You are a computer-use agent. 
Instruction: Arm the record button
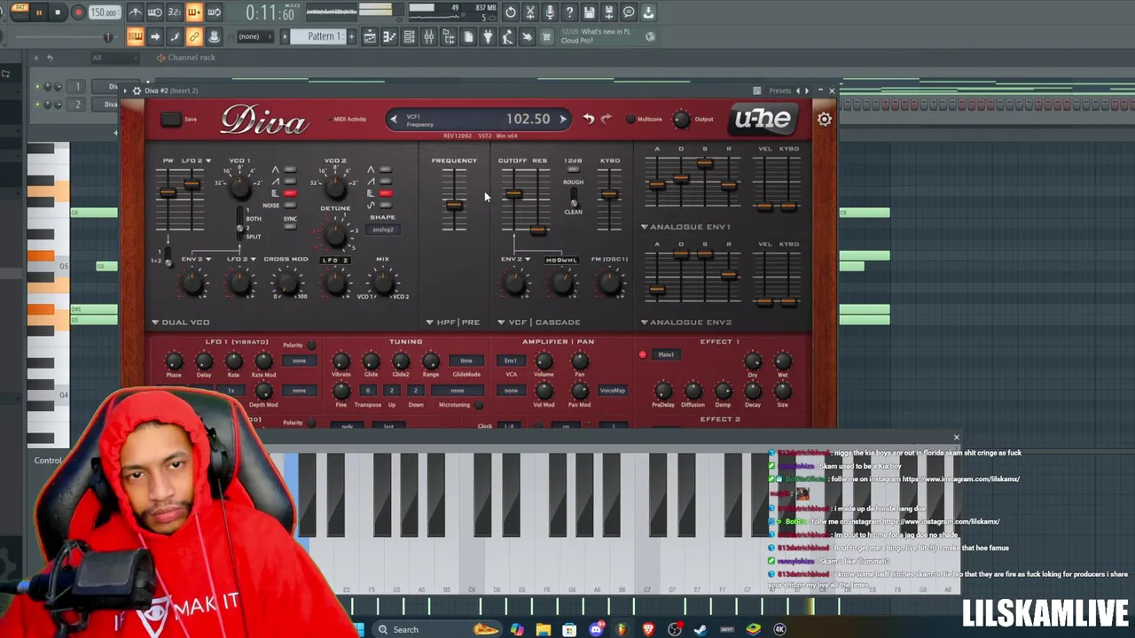coord(77,12)
